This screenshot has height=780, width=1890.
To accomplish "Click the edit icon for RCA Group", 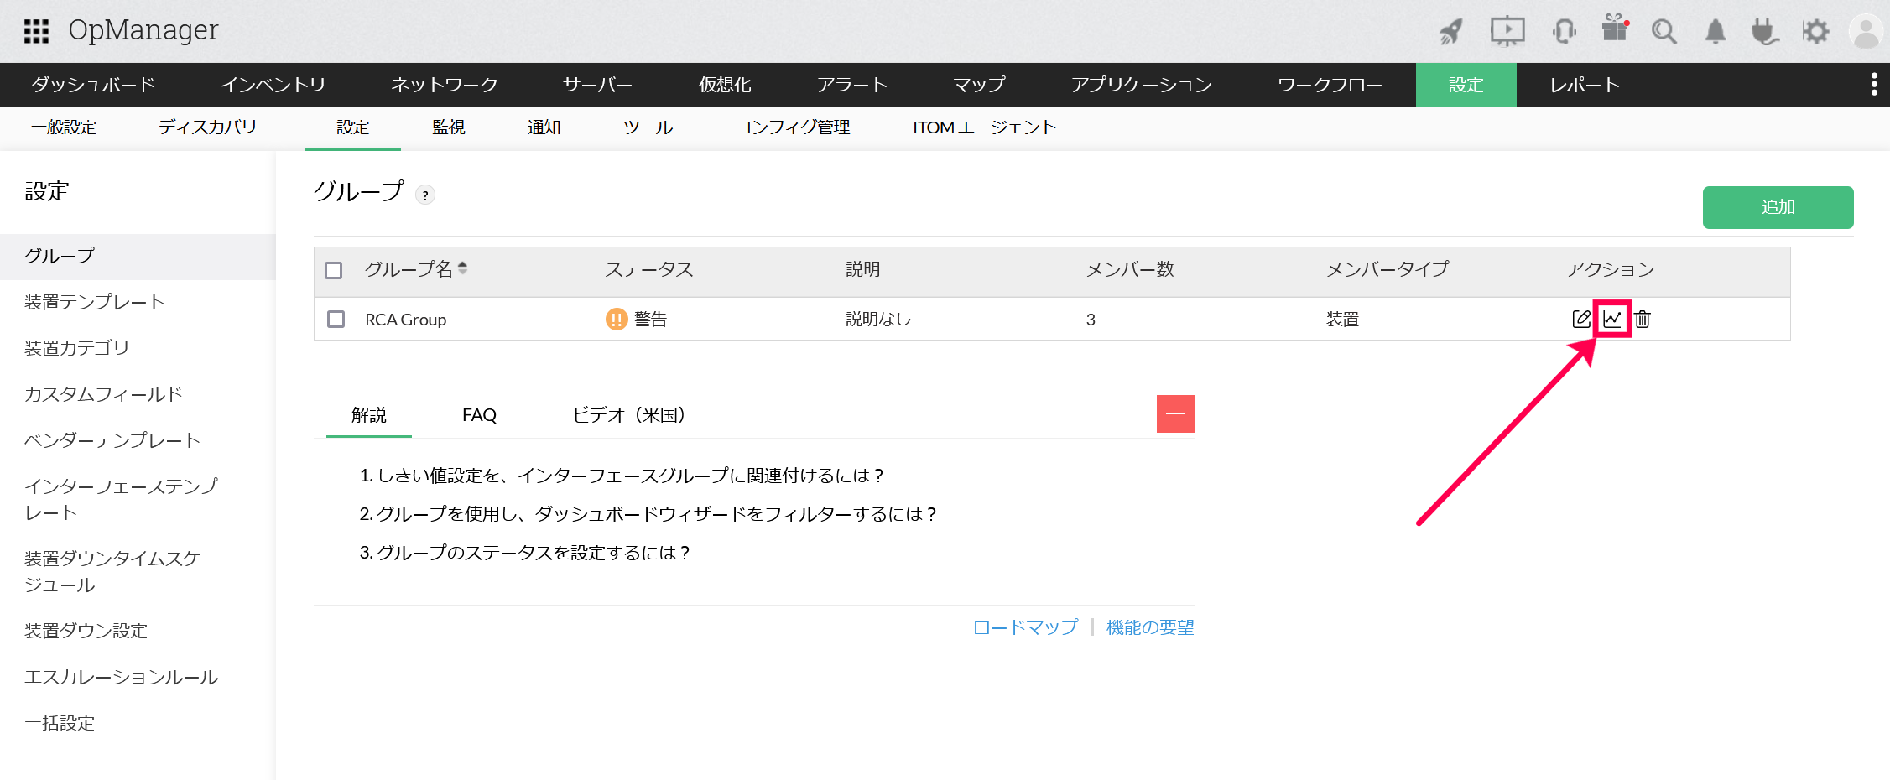I will click(x=1580, y=319).
